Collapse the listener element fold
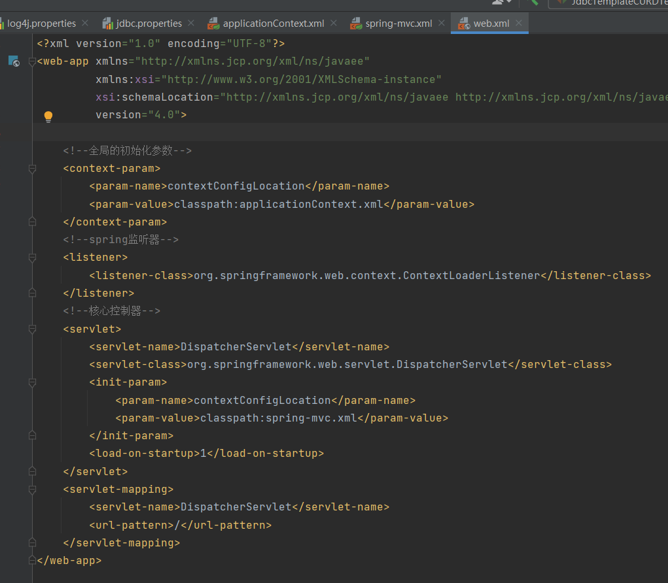This screenshot has height=583, width=668. click(x=32, y=258)
